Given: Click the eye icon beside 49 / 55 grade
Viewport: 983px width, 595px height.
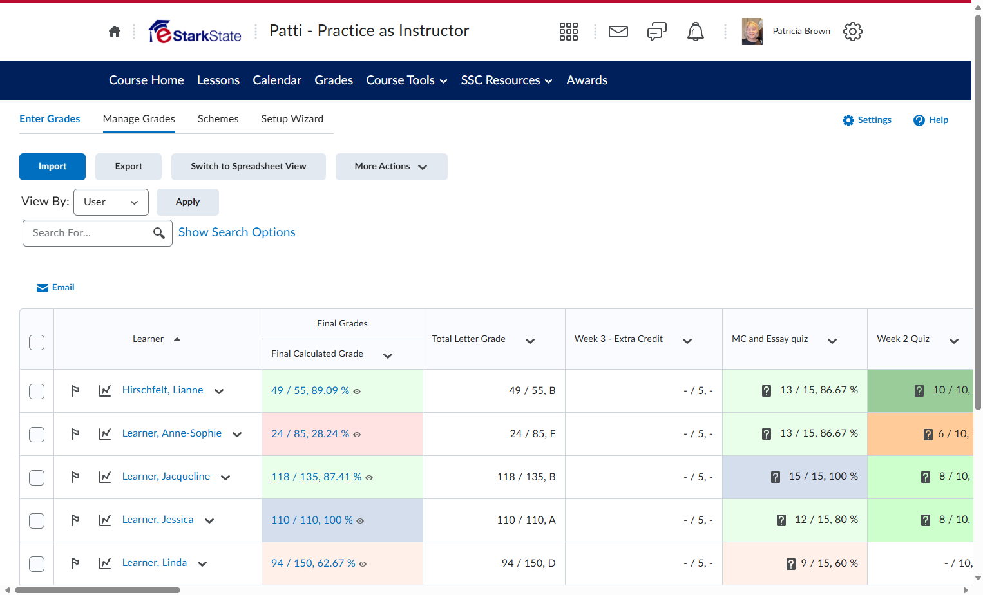Looking at the screenshot, I should tap(357, 392).
